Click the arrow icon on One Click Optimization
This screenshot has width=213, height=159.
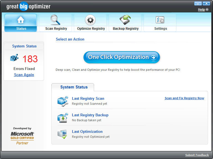[153, 58]
